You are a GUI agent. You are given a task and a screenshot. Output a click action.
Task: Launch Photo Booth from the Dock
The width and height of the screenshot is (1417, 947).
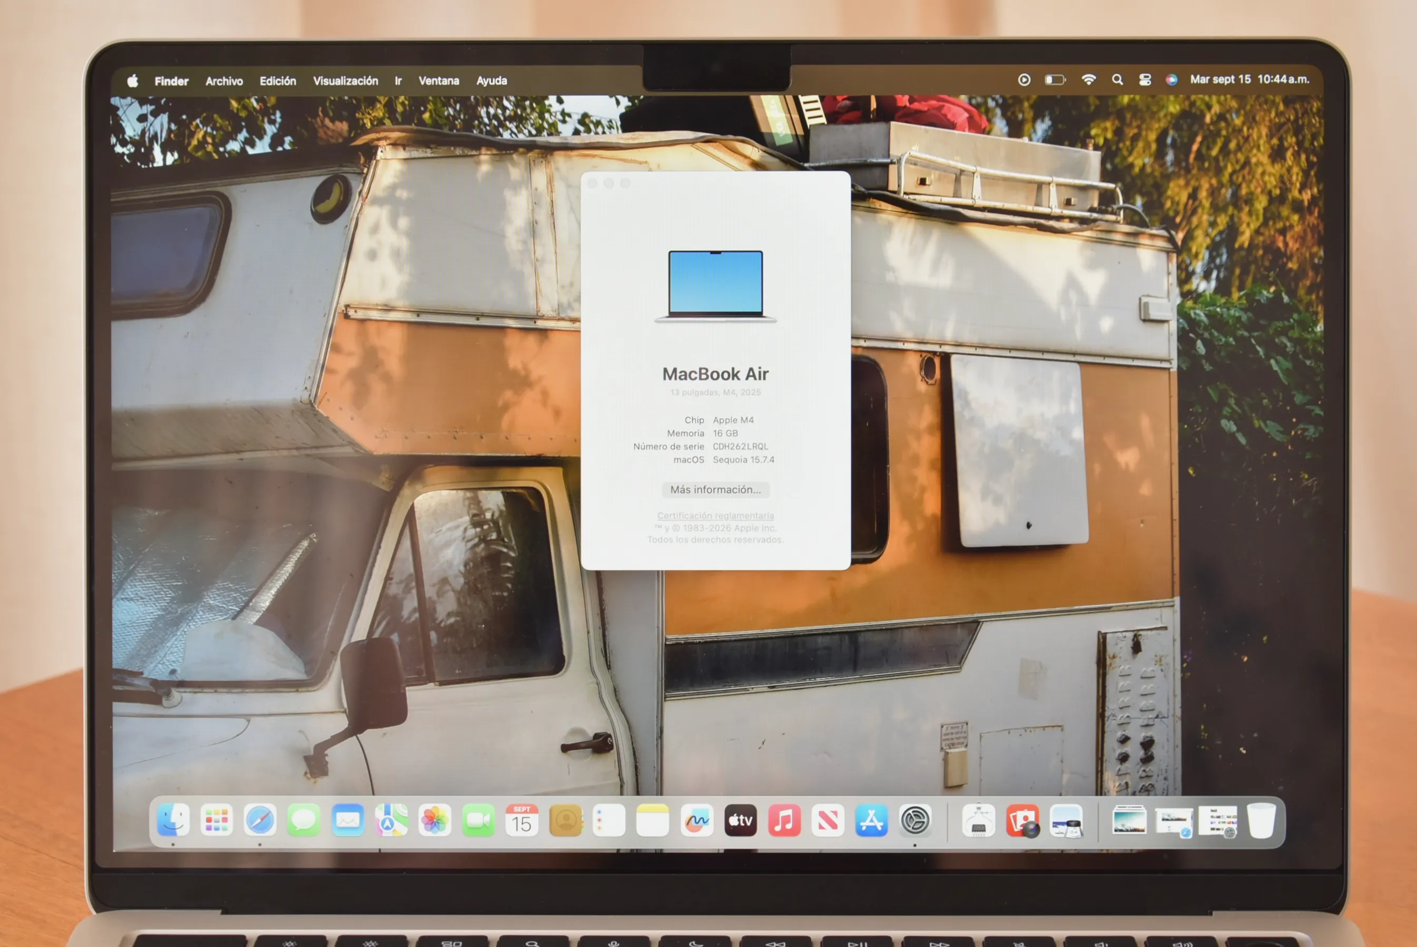click(x=1022, y=820)
